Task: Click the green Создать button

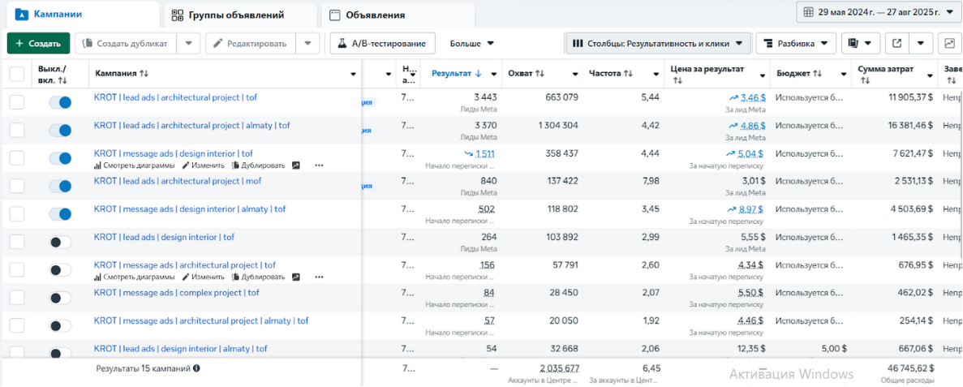Action: 37,43
